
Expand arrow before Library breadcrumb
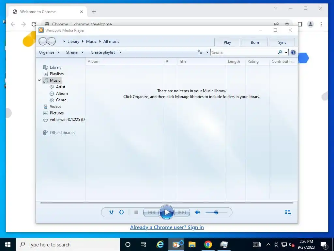click(x=64, y=42)
